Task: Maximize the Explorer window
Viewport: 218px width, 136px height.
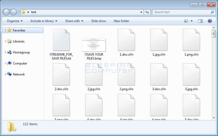Action: (203, 5)
